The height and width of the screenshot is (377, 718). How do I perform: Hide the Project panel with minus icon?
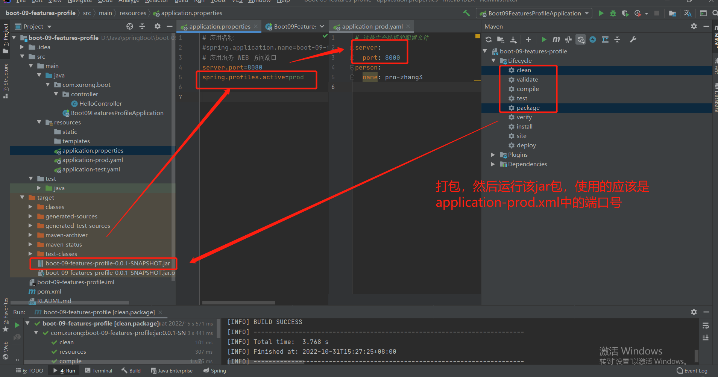click(x=170, y=26)
